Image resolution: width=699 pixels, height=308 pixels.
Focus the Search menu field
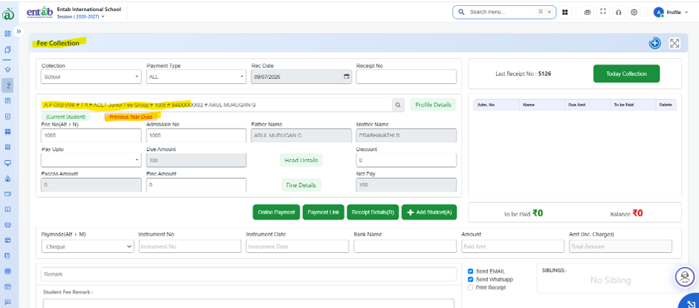(x=504, y=12)
